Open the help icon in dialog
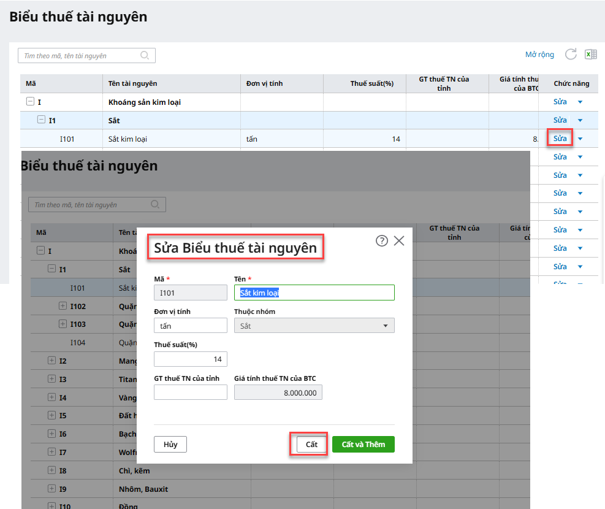Viewport: 605px width, 509px height. coord(381,241)
